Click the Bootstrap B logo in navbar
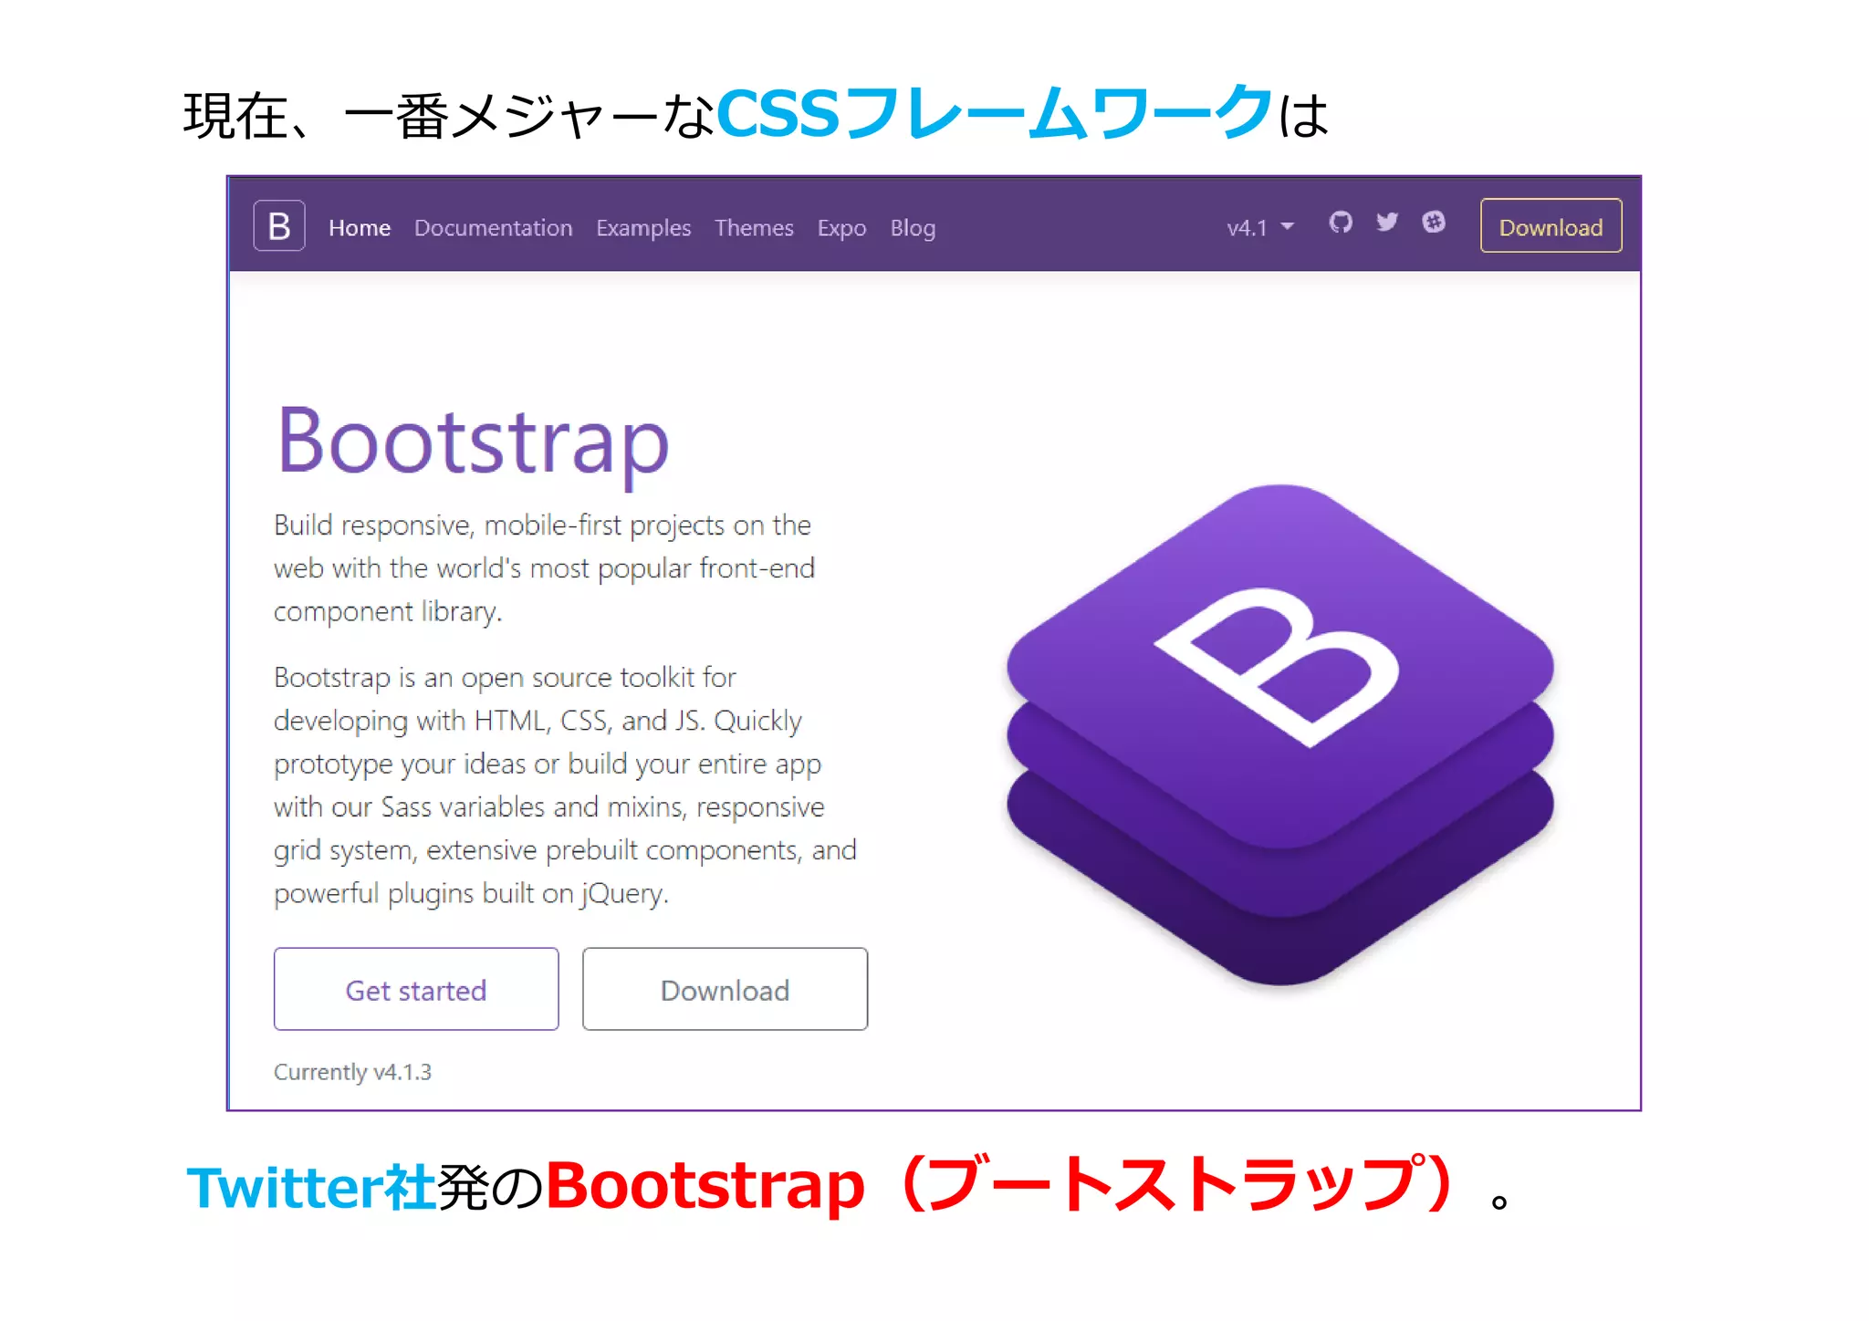Viewport: 1869px width, 1321px height. pyautogui.click(x=279, y=225)
